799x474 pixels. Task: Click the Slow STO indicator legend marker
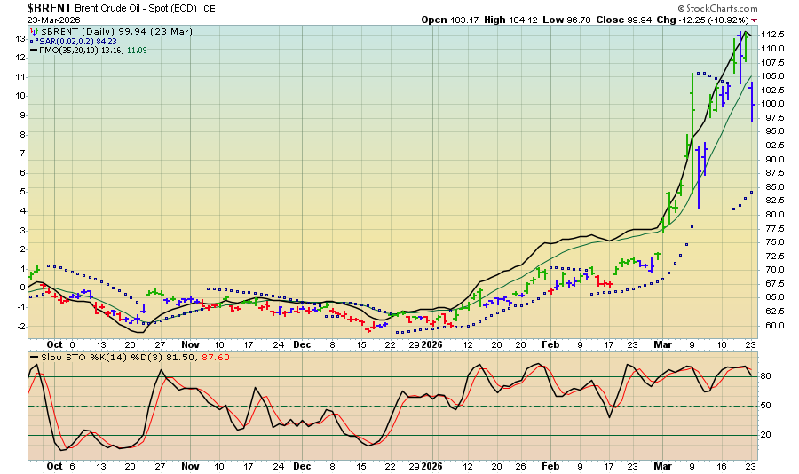pos(34,357)
